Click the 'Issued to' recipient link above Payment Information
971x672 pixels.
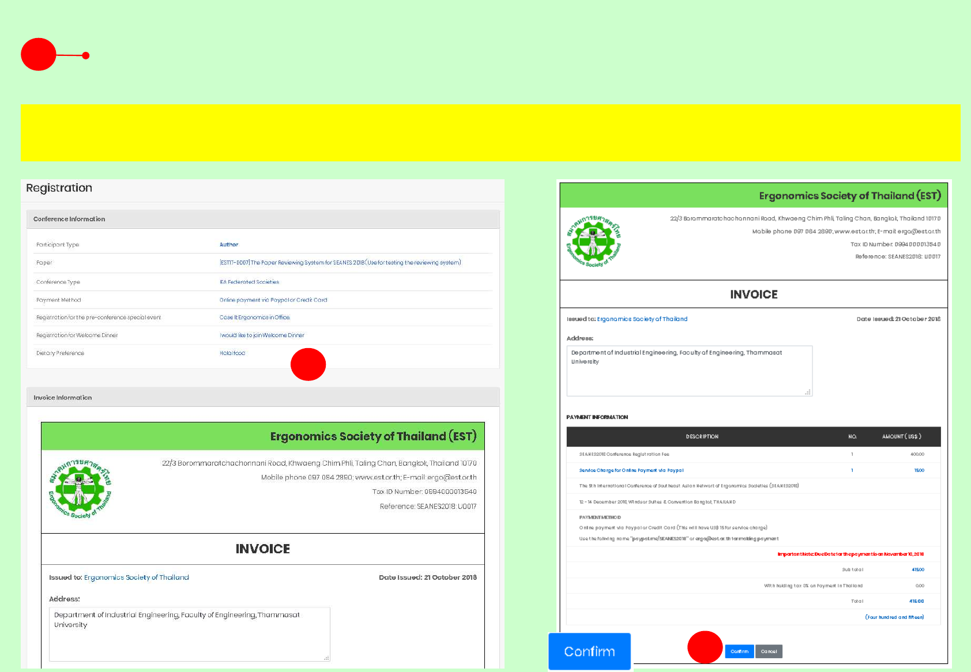(642, 319)
